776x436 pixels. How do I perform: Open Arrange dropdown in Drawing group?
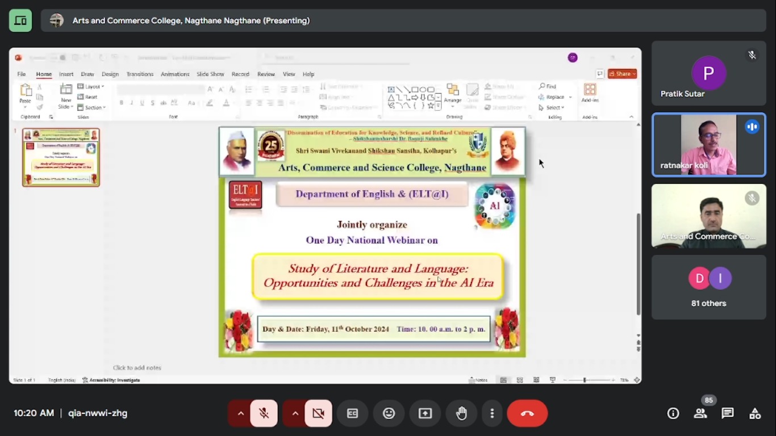453,95
